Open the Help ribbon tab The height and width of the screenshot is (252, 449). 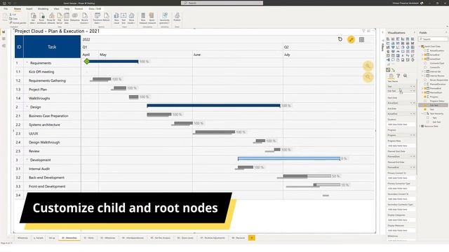[x=67, y=9]
